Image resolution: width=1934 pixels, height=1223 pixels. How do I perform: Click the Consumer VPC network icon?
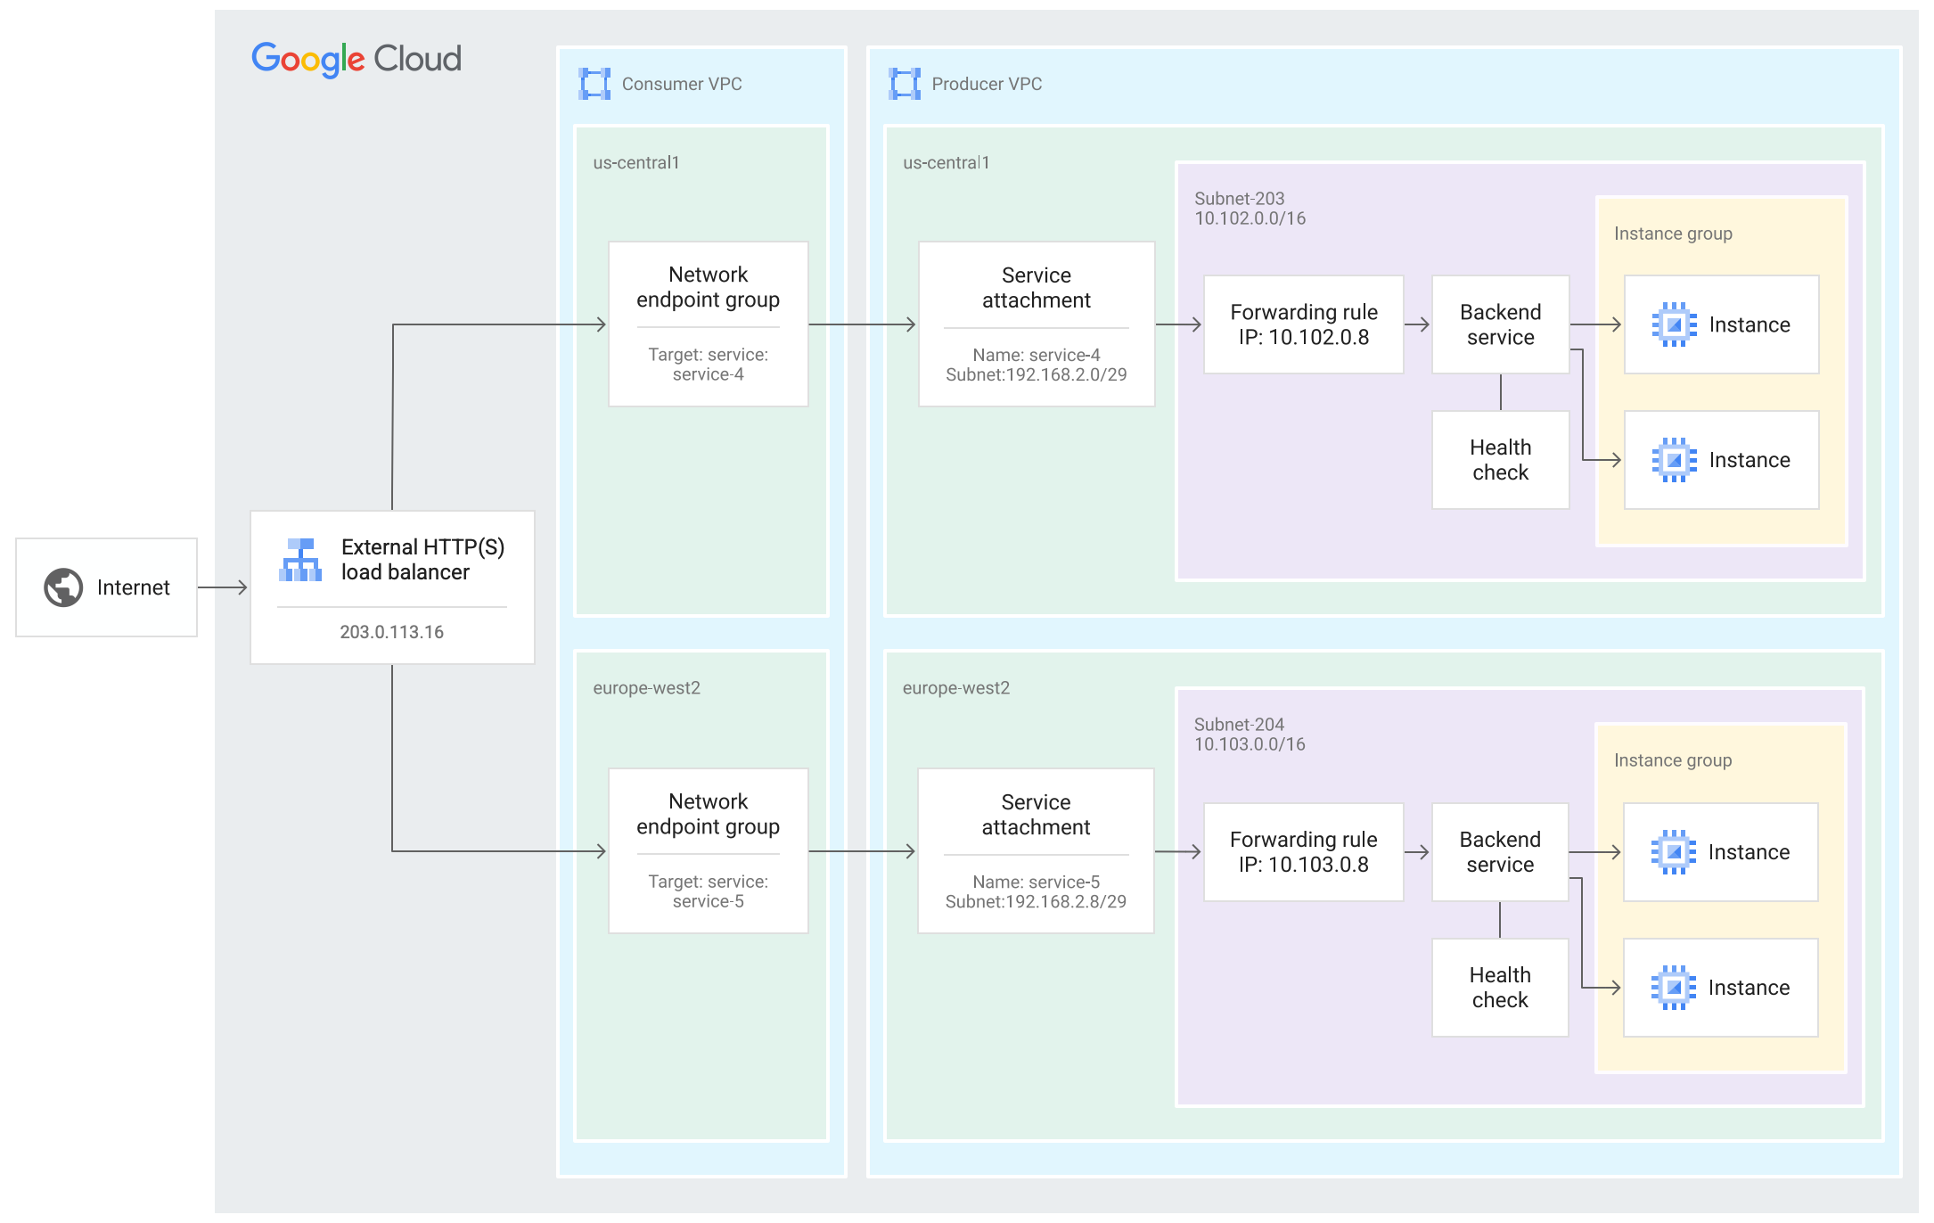[594, 84]
